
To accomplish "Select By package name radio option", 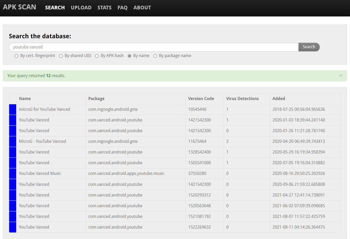I will pyautogui.click(x=155, y=56).
